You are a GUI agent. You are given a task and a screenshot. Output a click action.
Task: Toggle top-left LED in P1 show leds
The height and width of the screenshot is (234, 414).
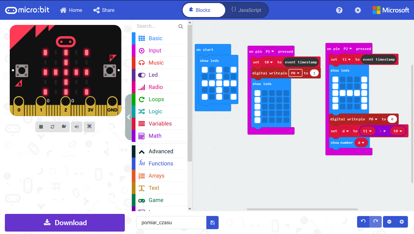258,93
